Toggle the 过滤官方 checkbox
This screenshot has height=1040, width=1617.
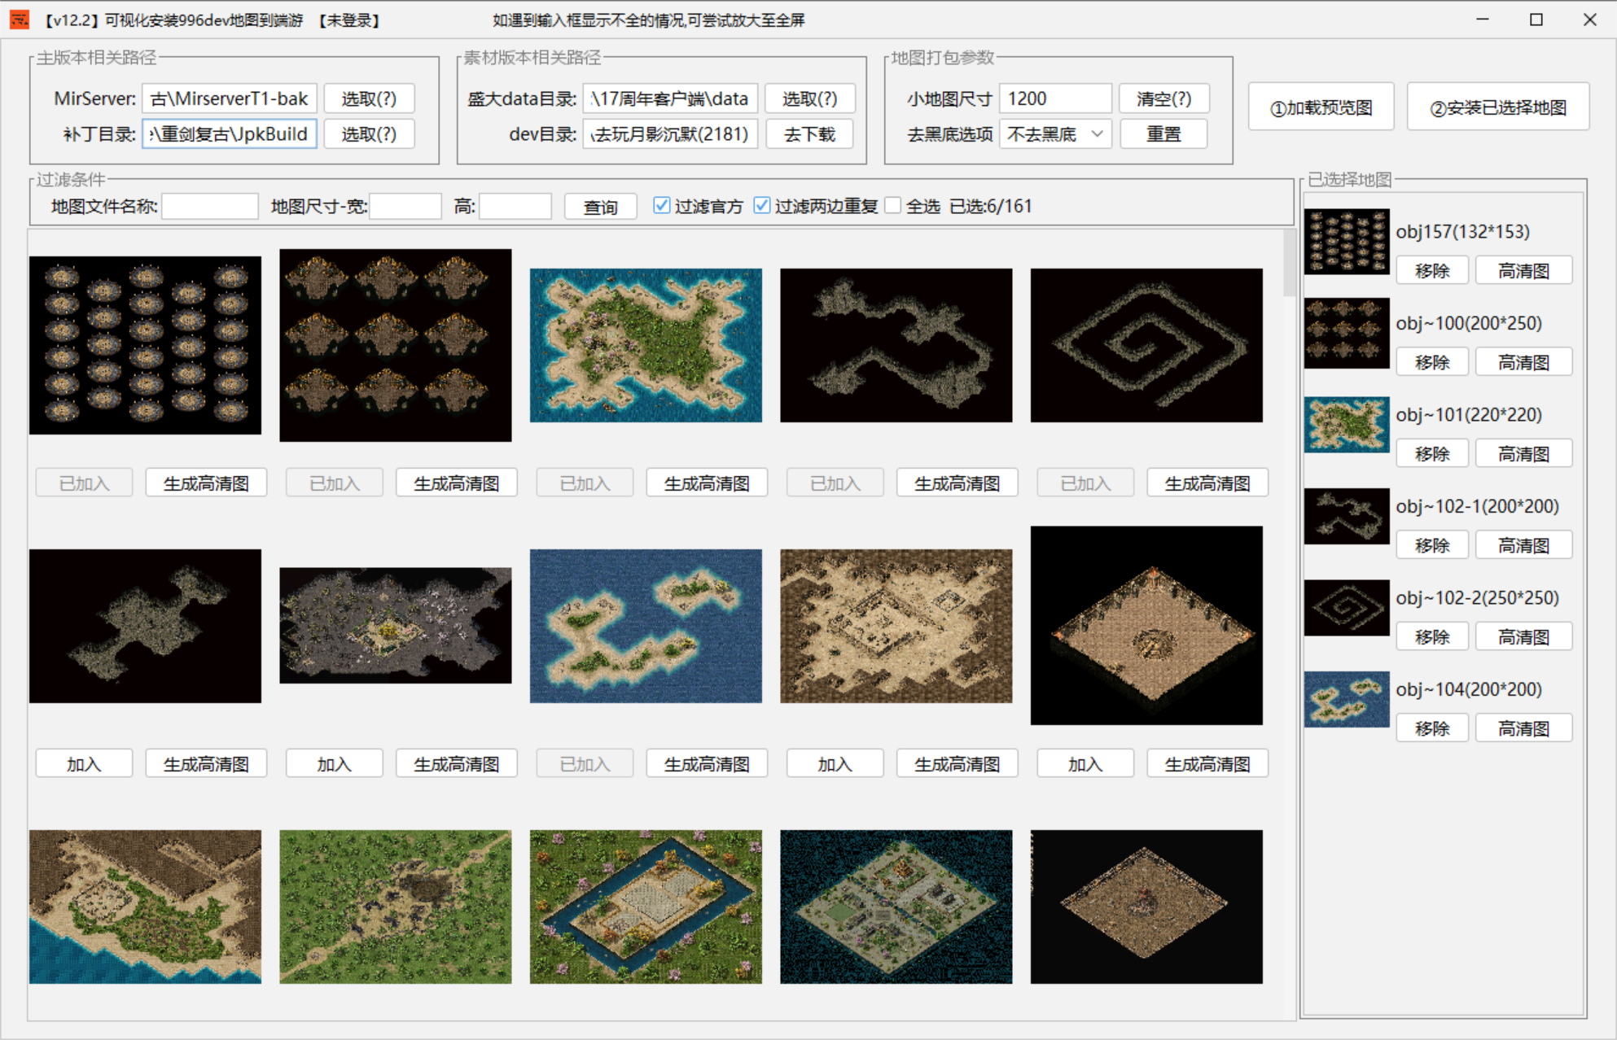pyautogui.click(x=662, y=206)
